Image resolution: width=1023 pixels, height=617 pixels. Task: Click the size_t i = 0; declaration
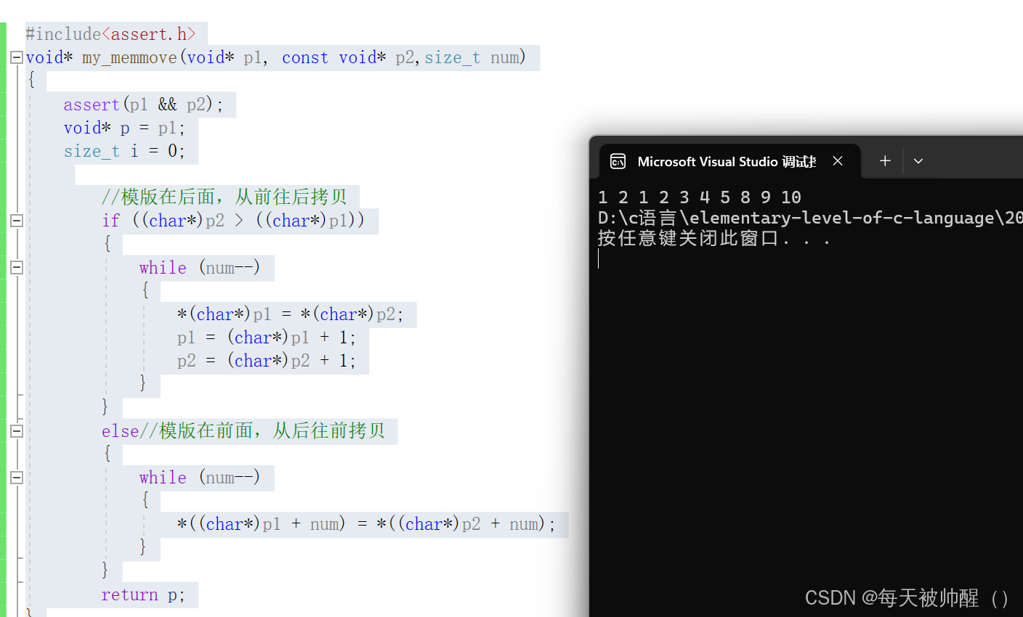124,151
